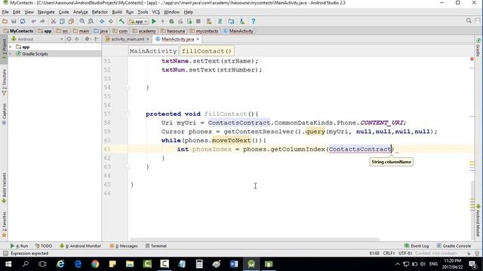Open the Project Structure toolbar icon
This screenshot has height=271, width=483.
231,21
